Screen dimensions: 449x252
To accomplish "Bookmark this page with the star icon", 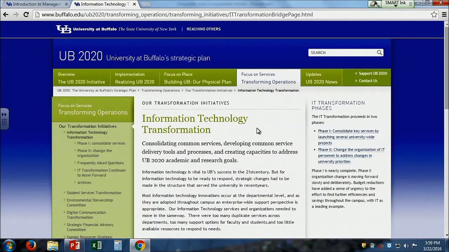I will point(434,14).
